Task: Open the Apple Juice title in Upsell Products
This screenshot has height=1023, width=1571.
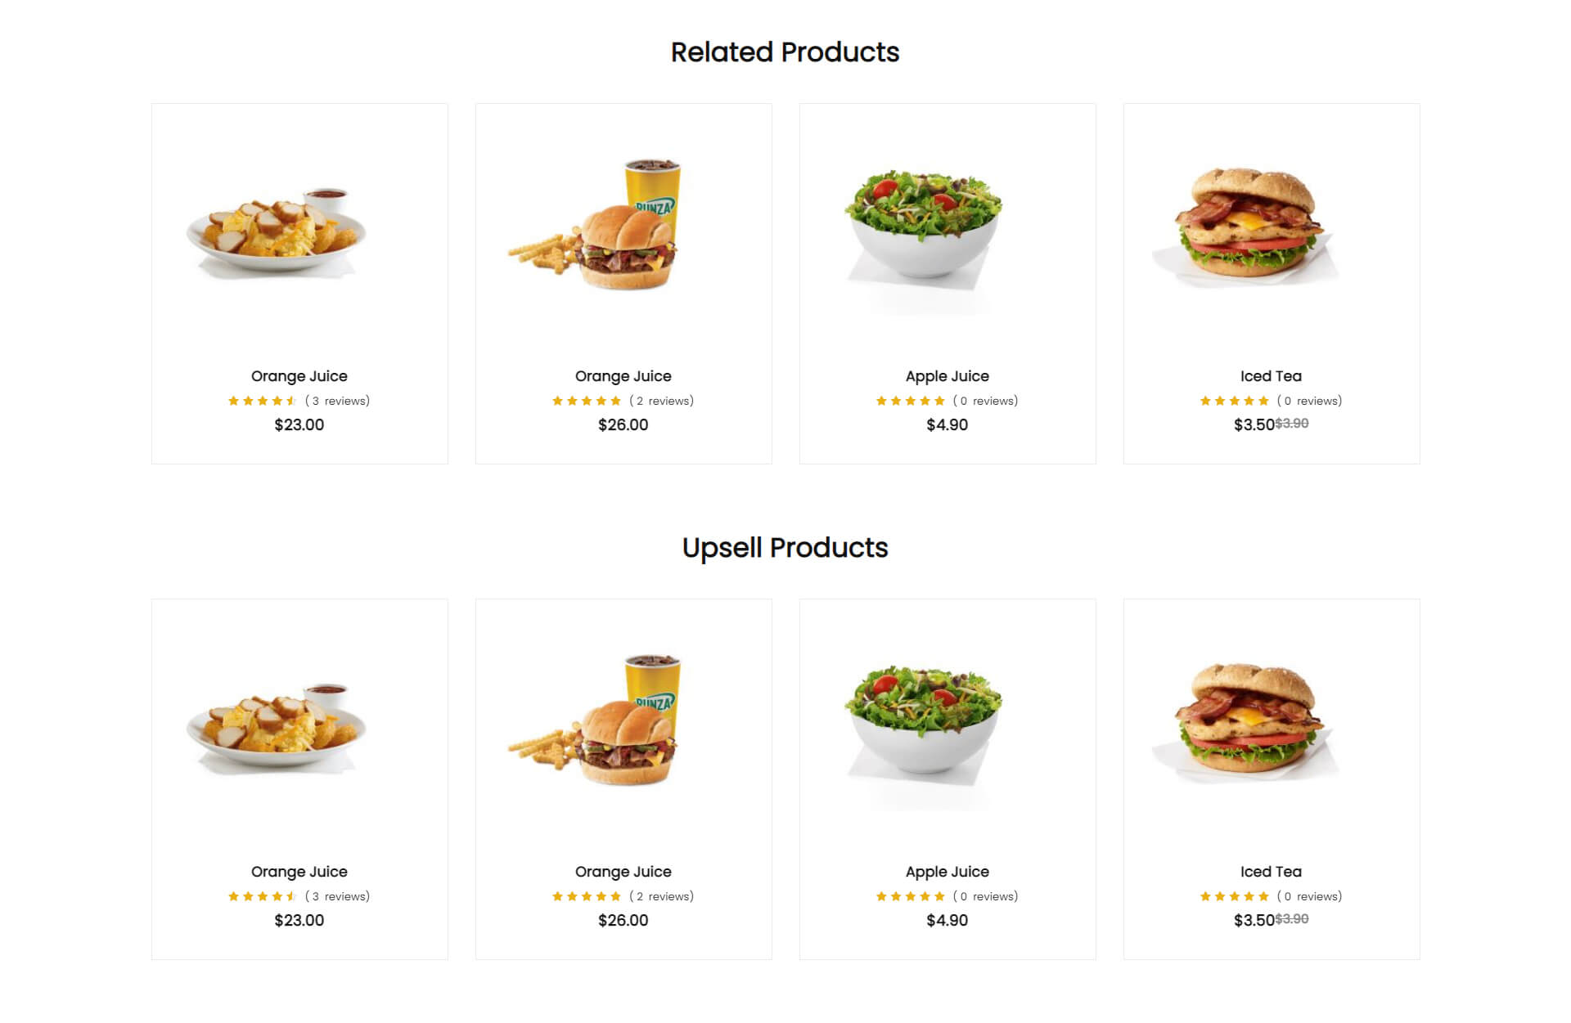Action: [x=948, y=872]
